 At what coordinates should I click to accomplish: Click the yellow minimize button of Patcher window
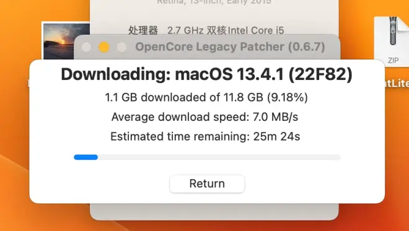[104, 47]
